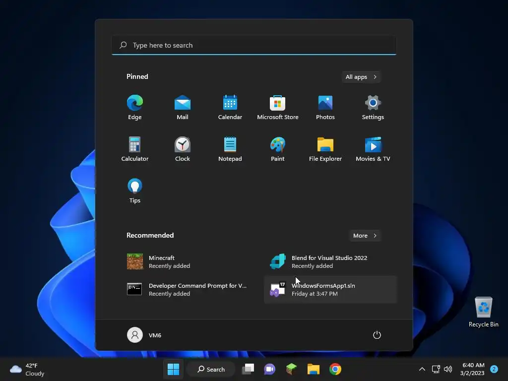The height and width of the screenshot is (381, 508).
Task: Open Blend for Visual Studio 2022
Action: pyautogui.click(x=330, y=261)
